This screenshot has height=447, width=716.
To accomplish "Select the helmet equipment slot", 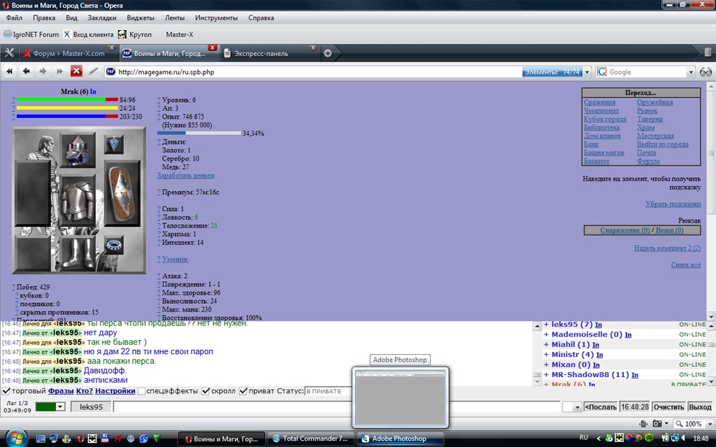I will tap(78, 150).
